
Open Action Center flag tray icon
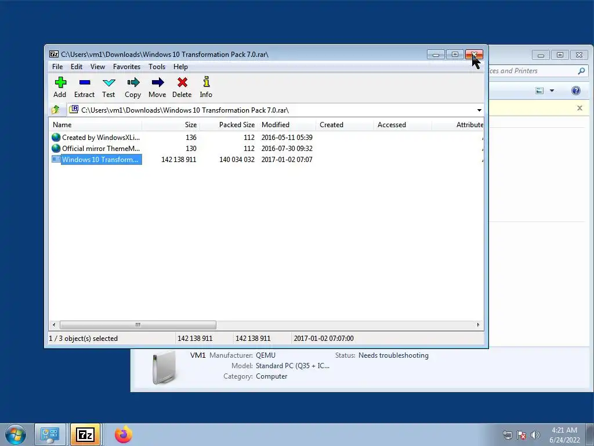click(x=521, y=435)
